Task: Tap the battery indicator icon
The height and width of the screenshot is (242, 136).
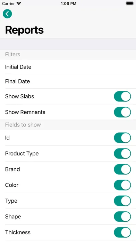Action: point(130,3)
